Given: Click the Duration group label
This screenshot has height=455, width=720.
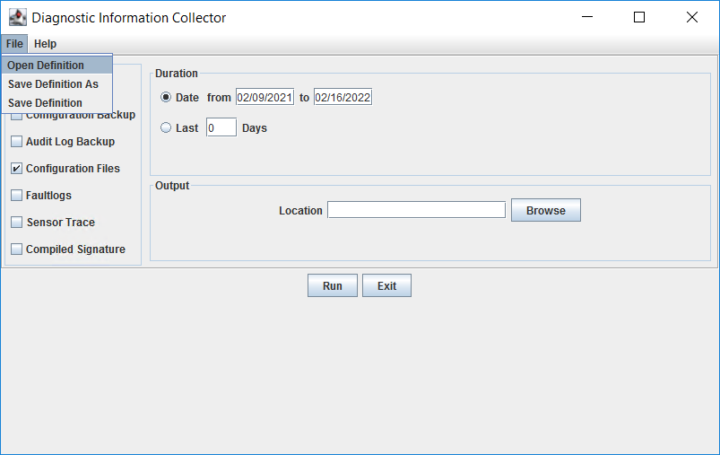Looking at the screenshot, I should 177,74.
